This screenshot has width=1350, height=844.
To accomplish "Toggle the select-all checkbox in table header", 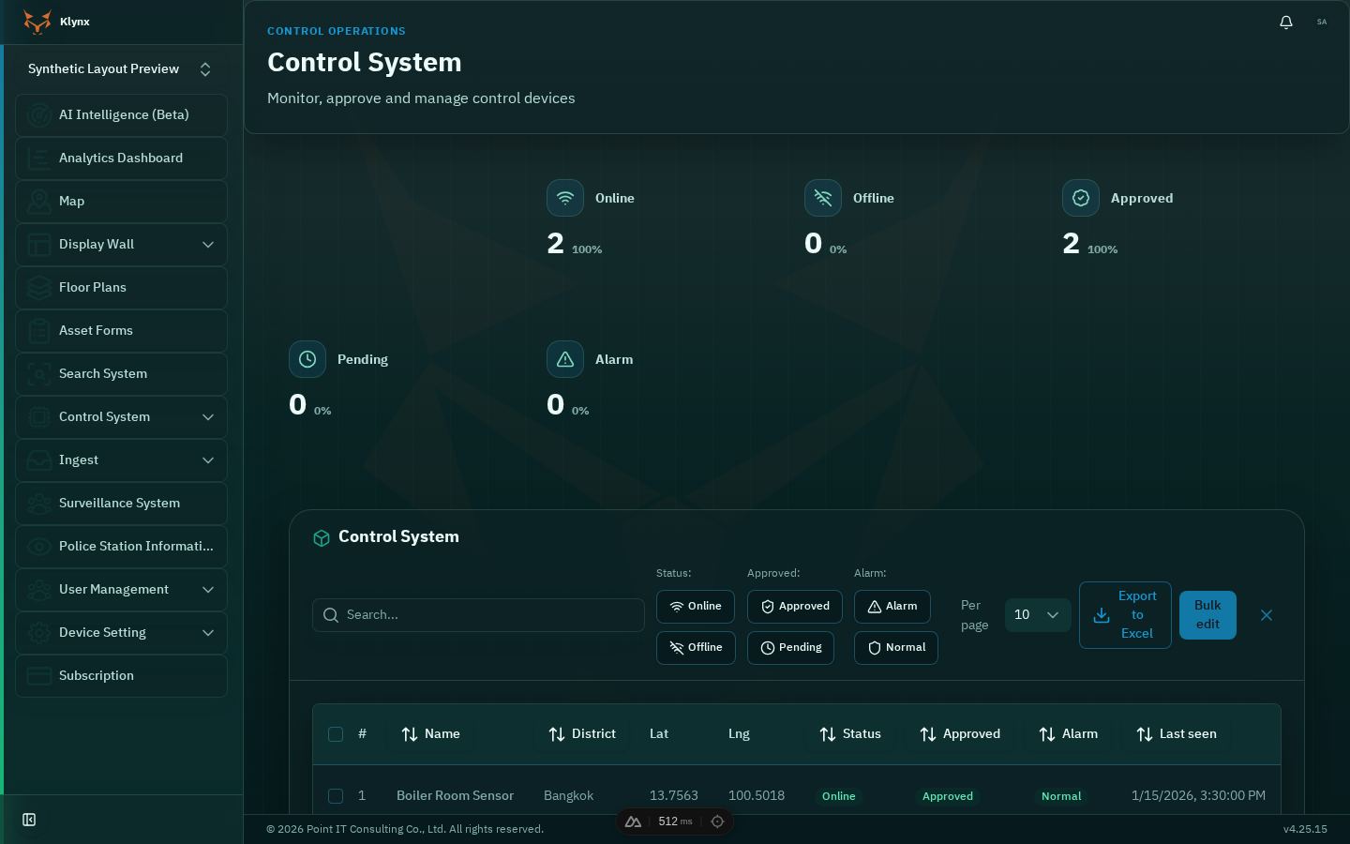I will coord(336,734).
